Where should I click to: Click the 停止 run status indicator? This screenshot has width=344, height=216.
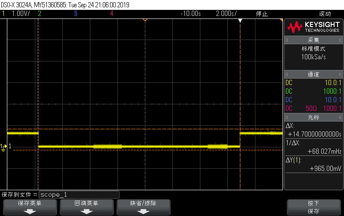(262, 14)
